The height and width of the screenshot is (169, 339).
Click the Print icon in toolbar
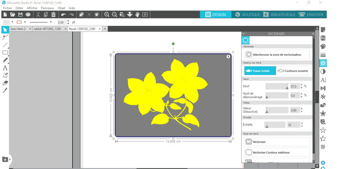[28, 14]
